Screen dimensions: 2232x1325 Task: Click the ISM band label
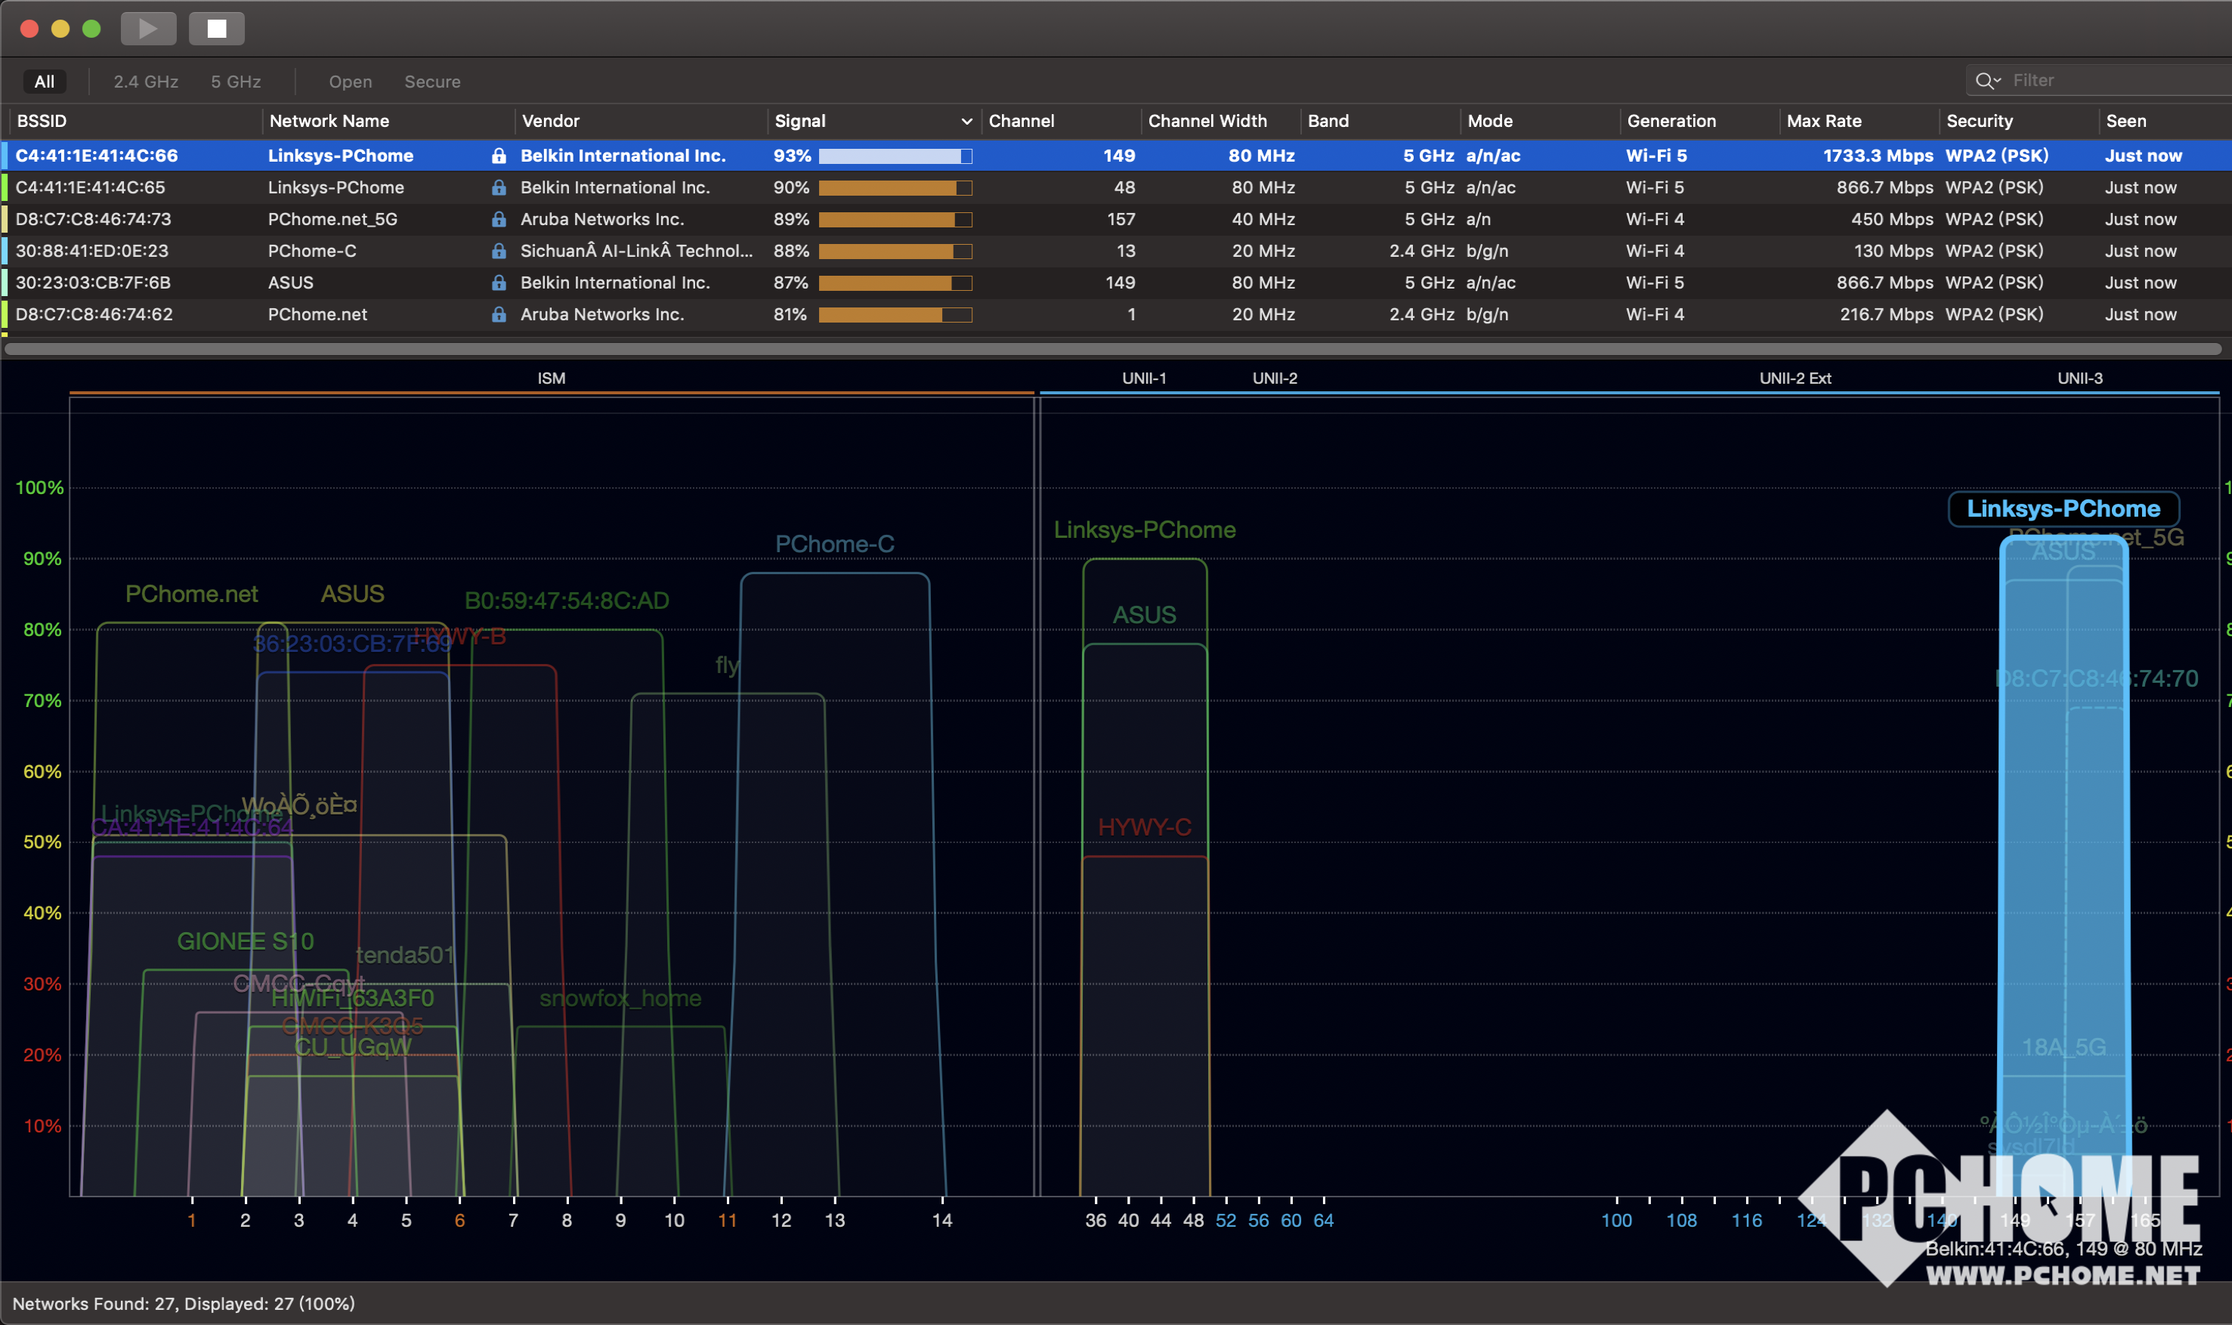552,378
